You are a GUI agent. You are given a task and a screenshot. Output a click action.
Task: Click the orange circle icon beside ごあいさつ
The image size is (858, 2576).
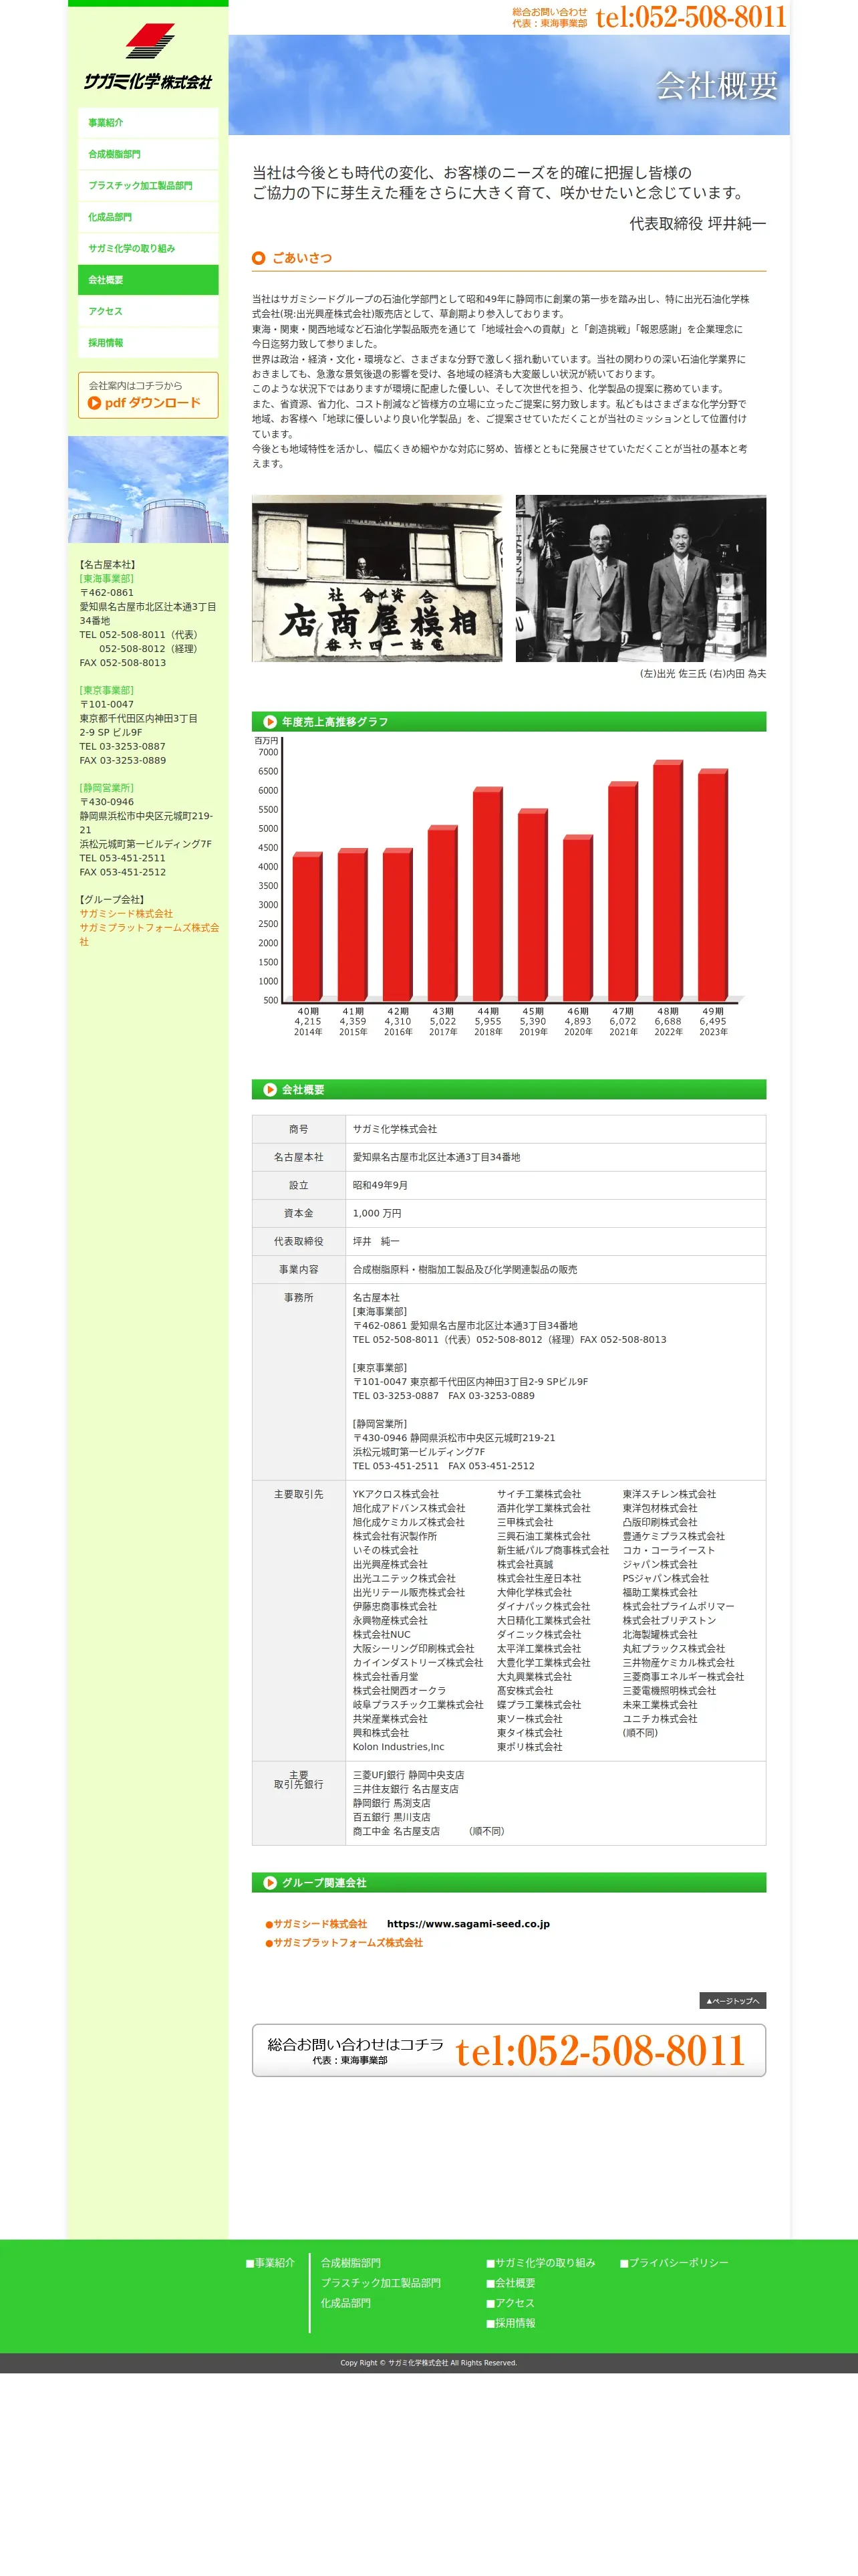coord(259,258)
